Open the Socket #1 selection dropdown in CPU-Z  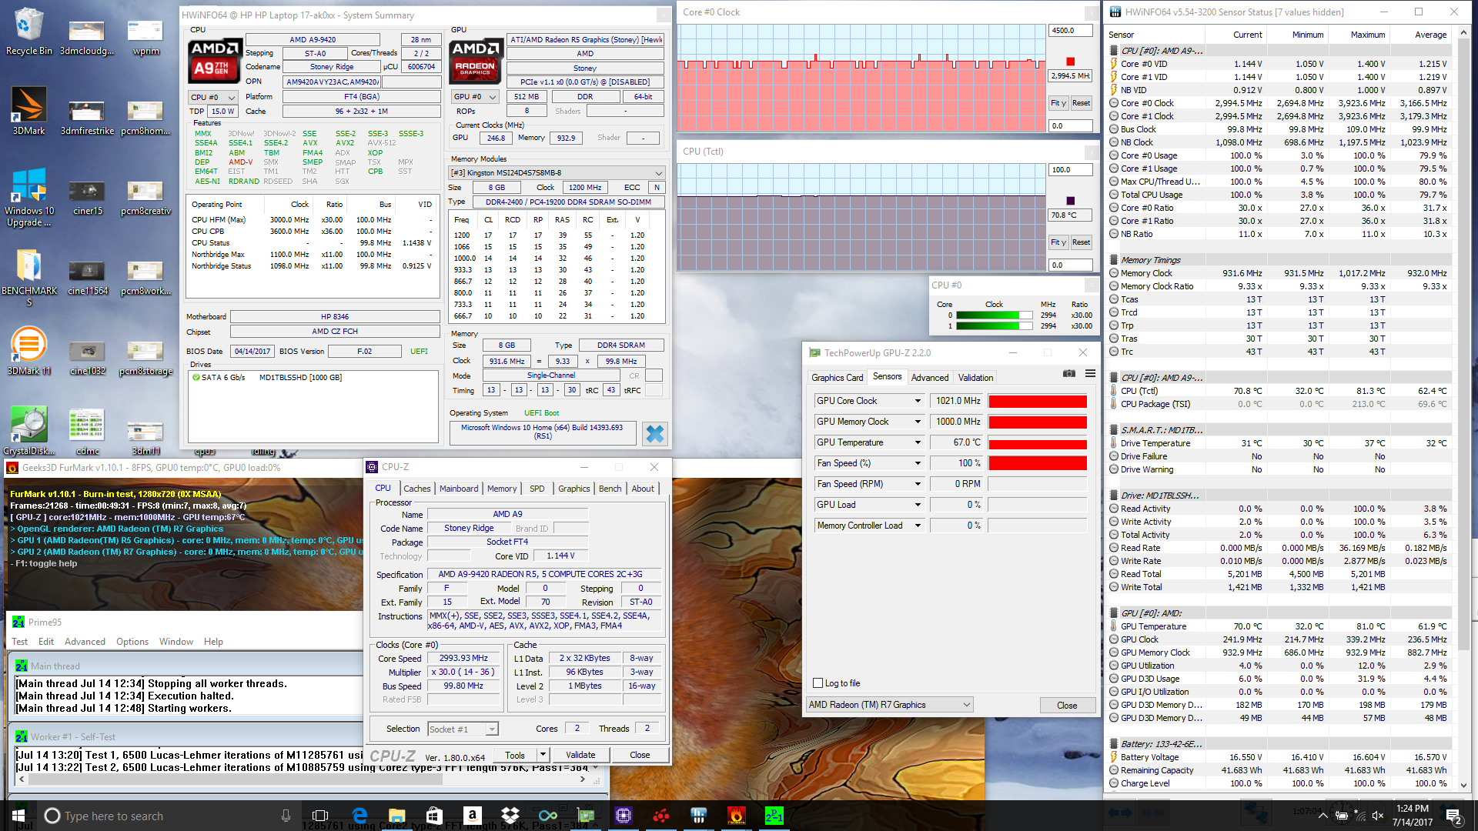[463, 729]
